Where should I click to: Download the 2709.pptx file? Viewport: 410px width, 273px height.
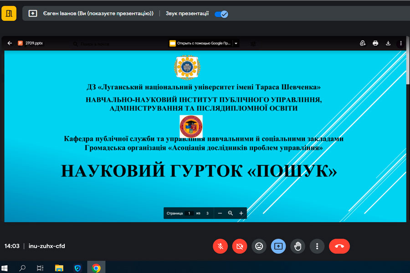click(388, 43)
